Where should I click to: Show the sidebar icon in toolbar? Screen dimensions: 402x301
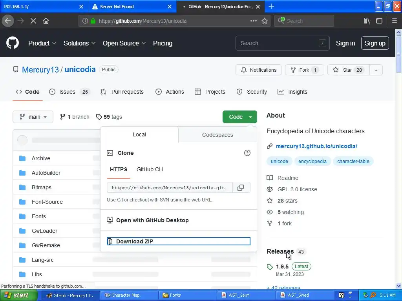[379, 21]
